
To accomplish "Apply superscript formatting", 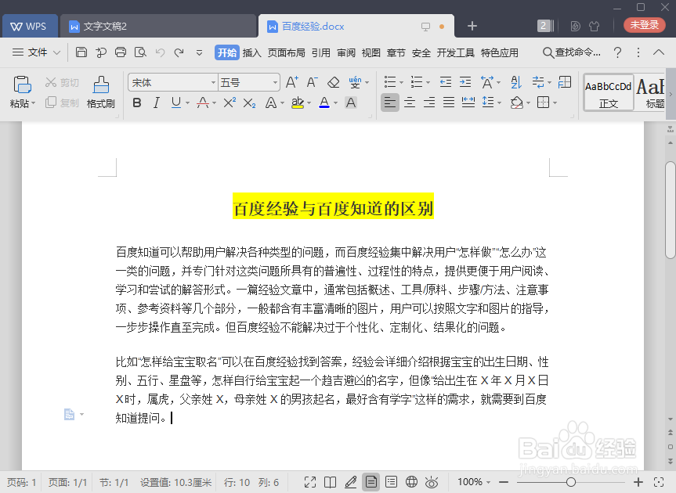I will tap(230, 103).
